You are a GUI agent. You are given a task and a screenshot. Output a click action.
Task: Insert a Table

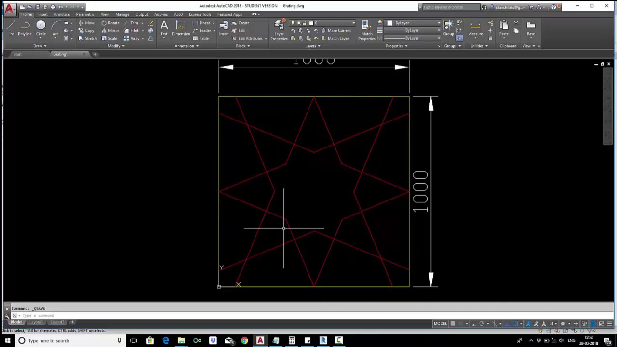coord(201,38)
